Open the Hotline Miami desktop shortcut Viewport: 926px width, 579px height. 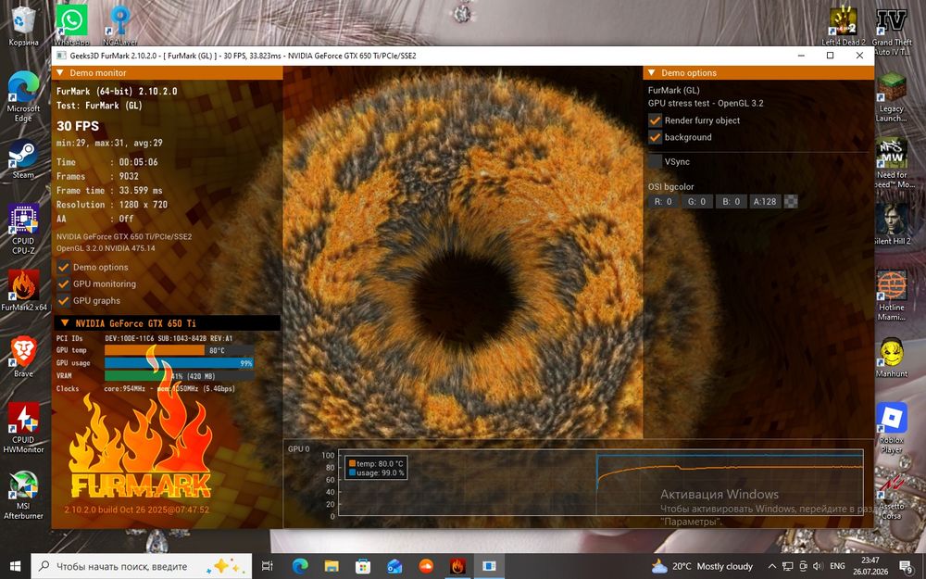(891, 296)
